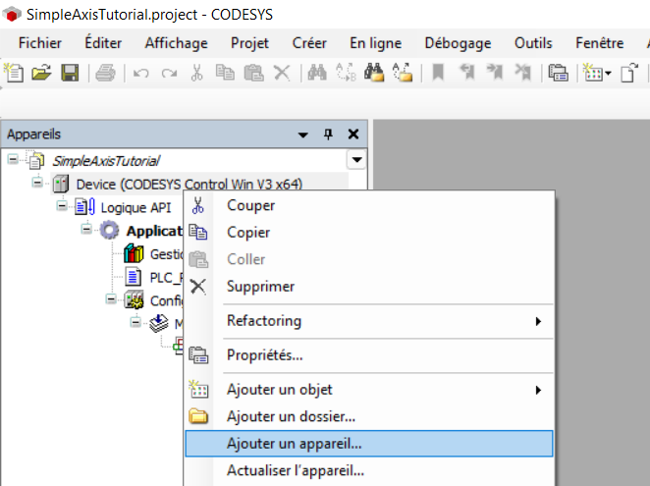650x486 pixels.
Task: Undo with the curved arrow icon
Action: point(141,74)
